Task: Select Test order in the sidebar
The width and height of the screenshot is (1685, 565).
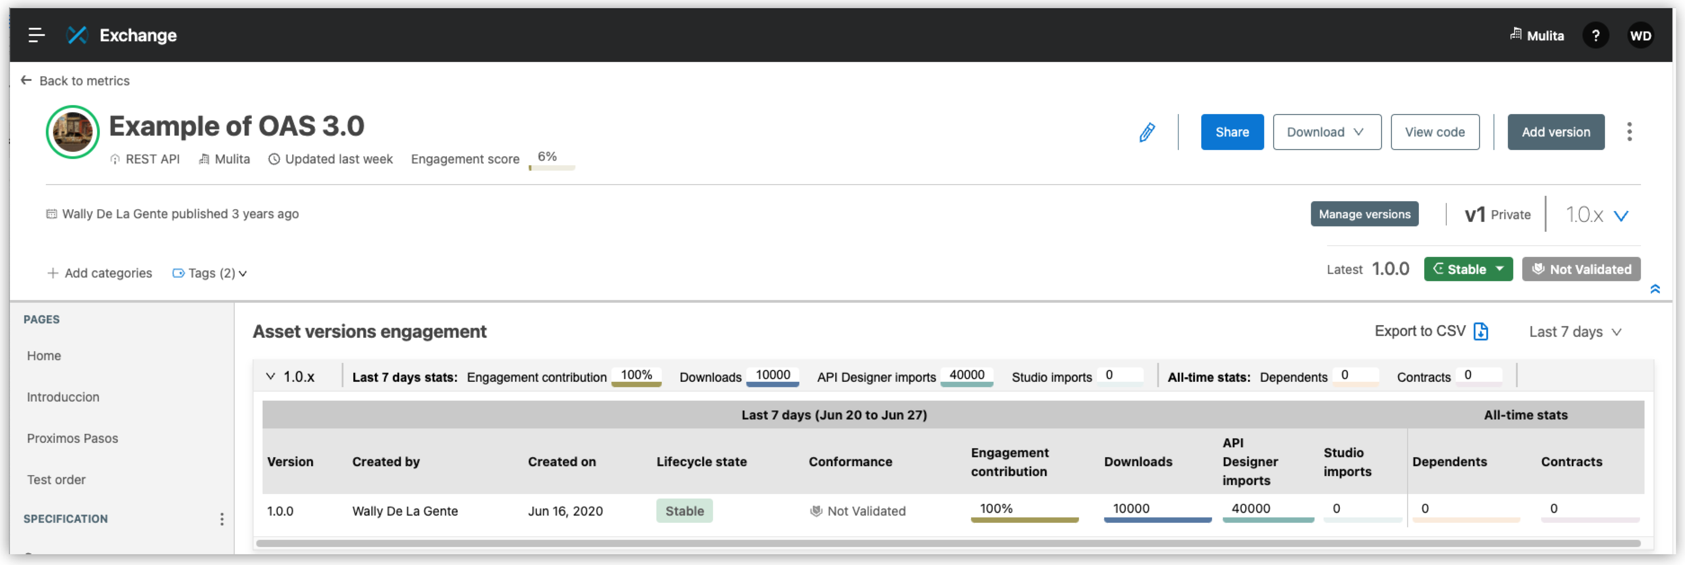Action: 56,479
